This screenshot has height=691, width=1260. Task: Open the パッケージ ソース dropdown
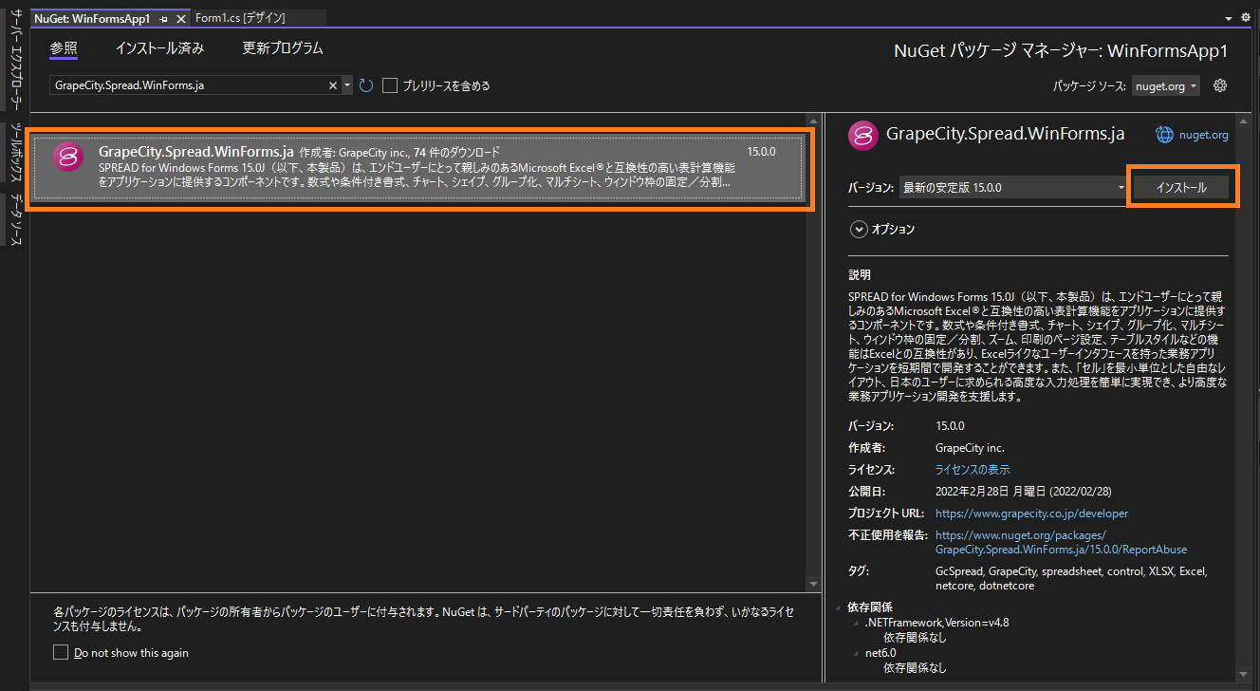[1166, 85]
